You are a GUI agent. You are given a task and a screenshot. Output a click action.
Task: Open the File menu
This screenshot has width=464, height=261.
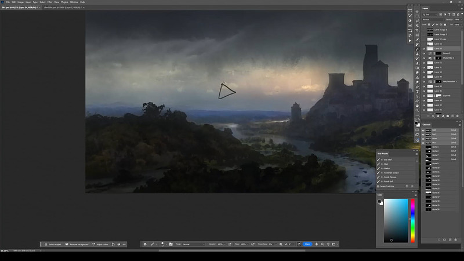click(8, 2)
